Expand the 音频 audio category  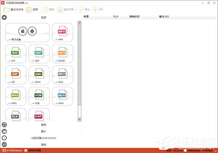pos(44,125)
